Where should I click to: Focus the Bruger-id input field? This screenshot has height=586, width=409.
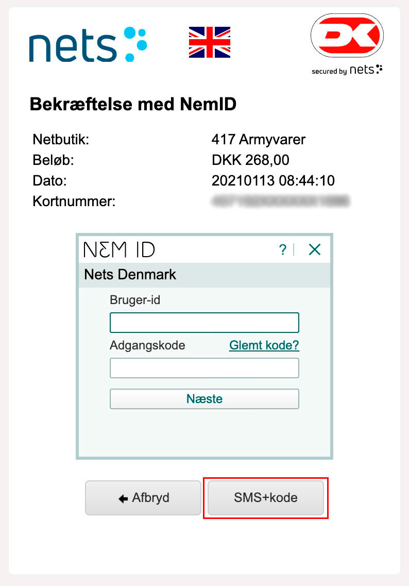pyautogui.click(x=204, y=323)
